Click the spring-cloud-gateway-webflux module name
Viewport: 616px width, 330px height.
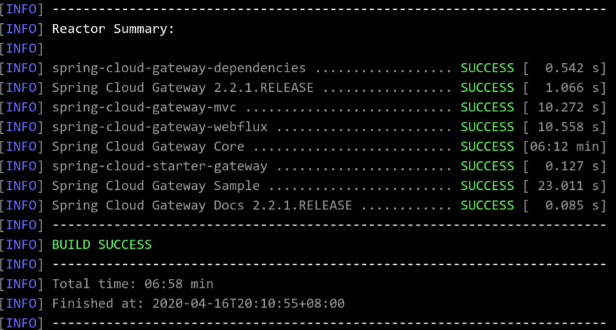[160, 128]
